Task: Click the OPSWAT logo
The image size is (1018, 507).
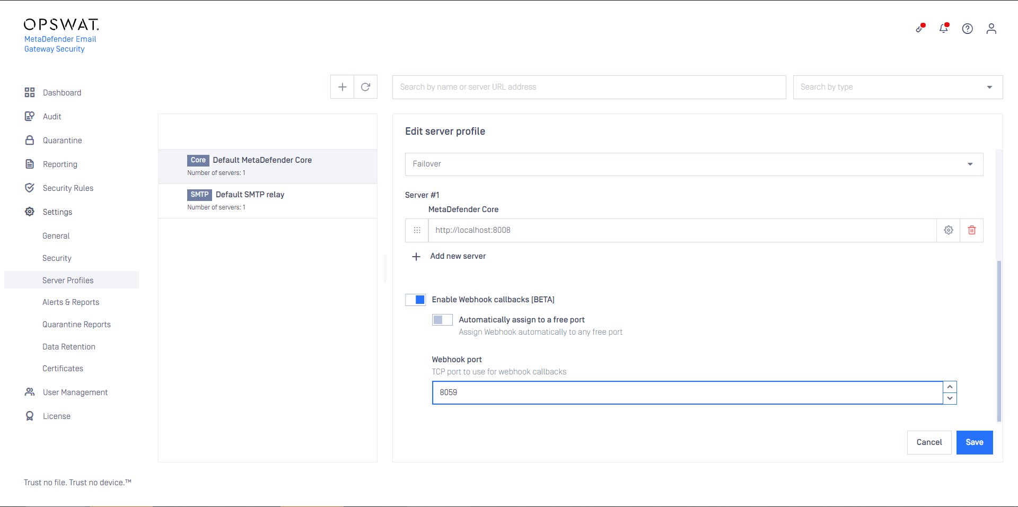Action: 62,24
